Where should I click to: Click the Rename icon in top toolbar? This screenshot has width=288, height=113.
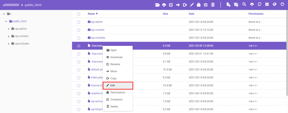(x=171, y=5)
